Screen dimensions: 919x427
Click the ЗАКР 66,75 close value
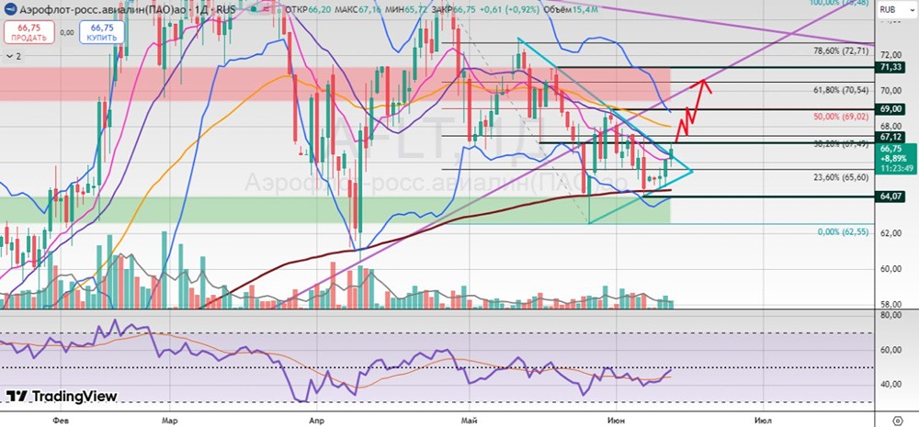(453, 9)
